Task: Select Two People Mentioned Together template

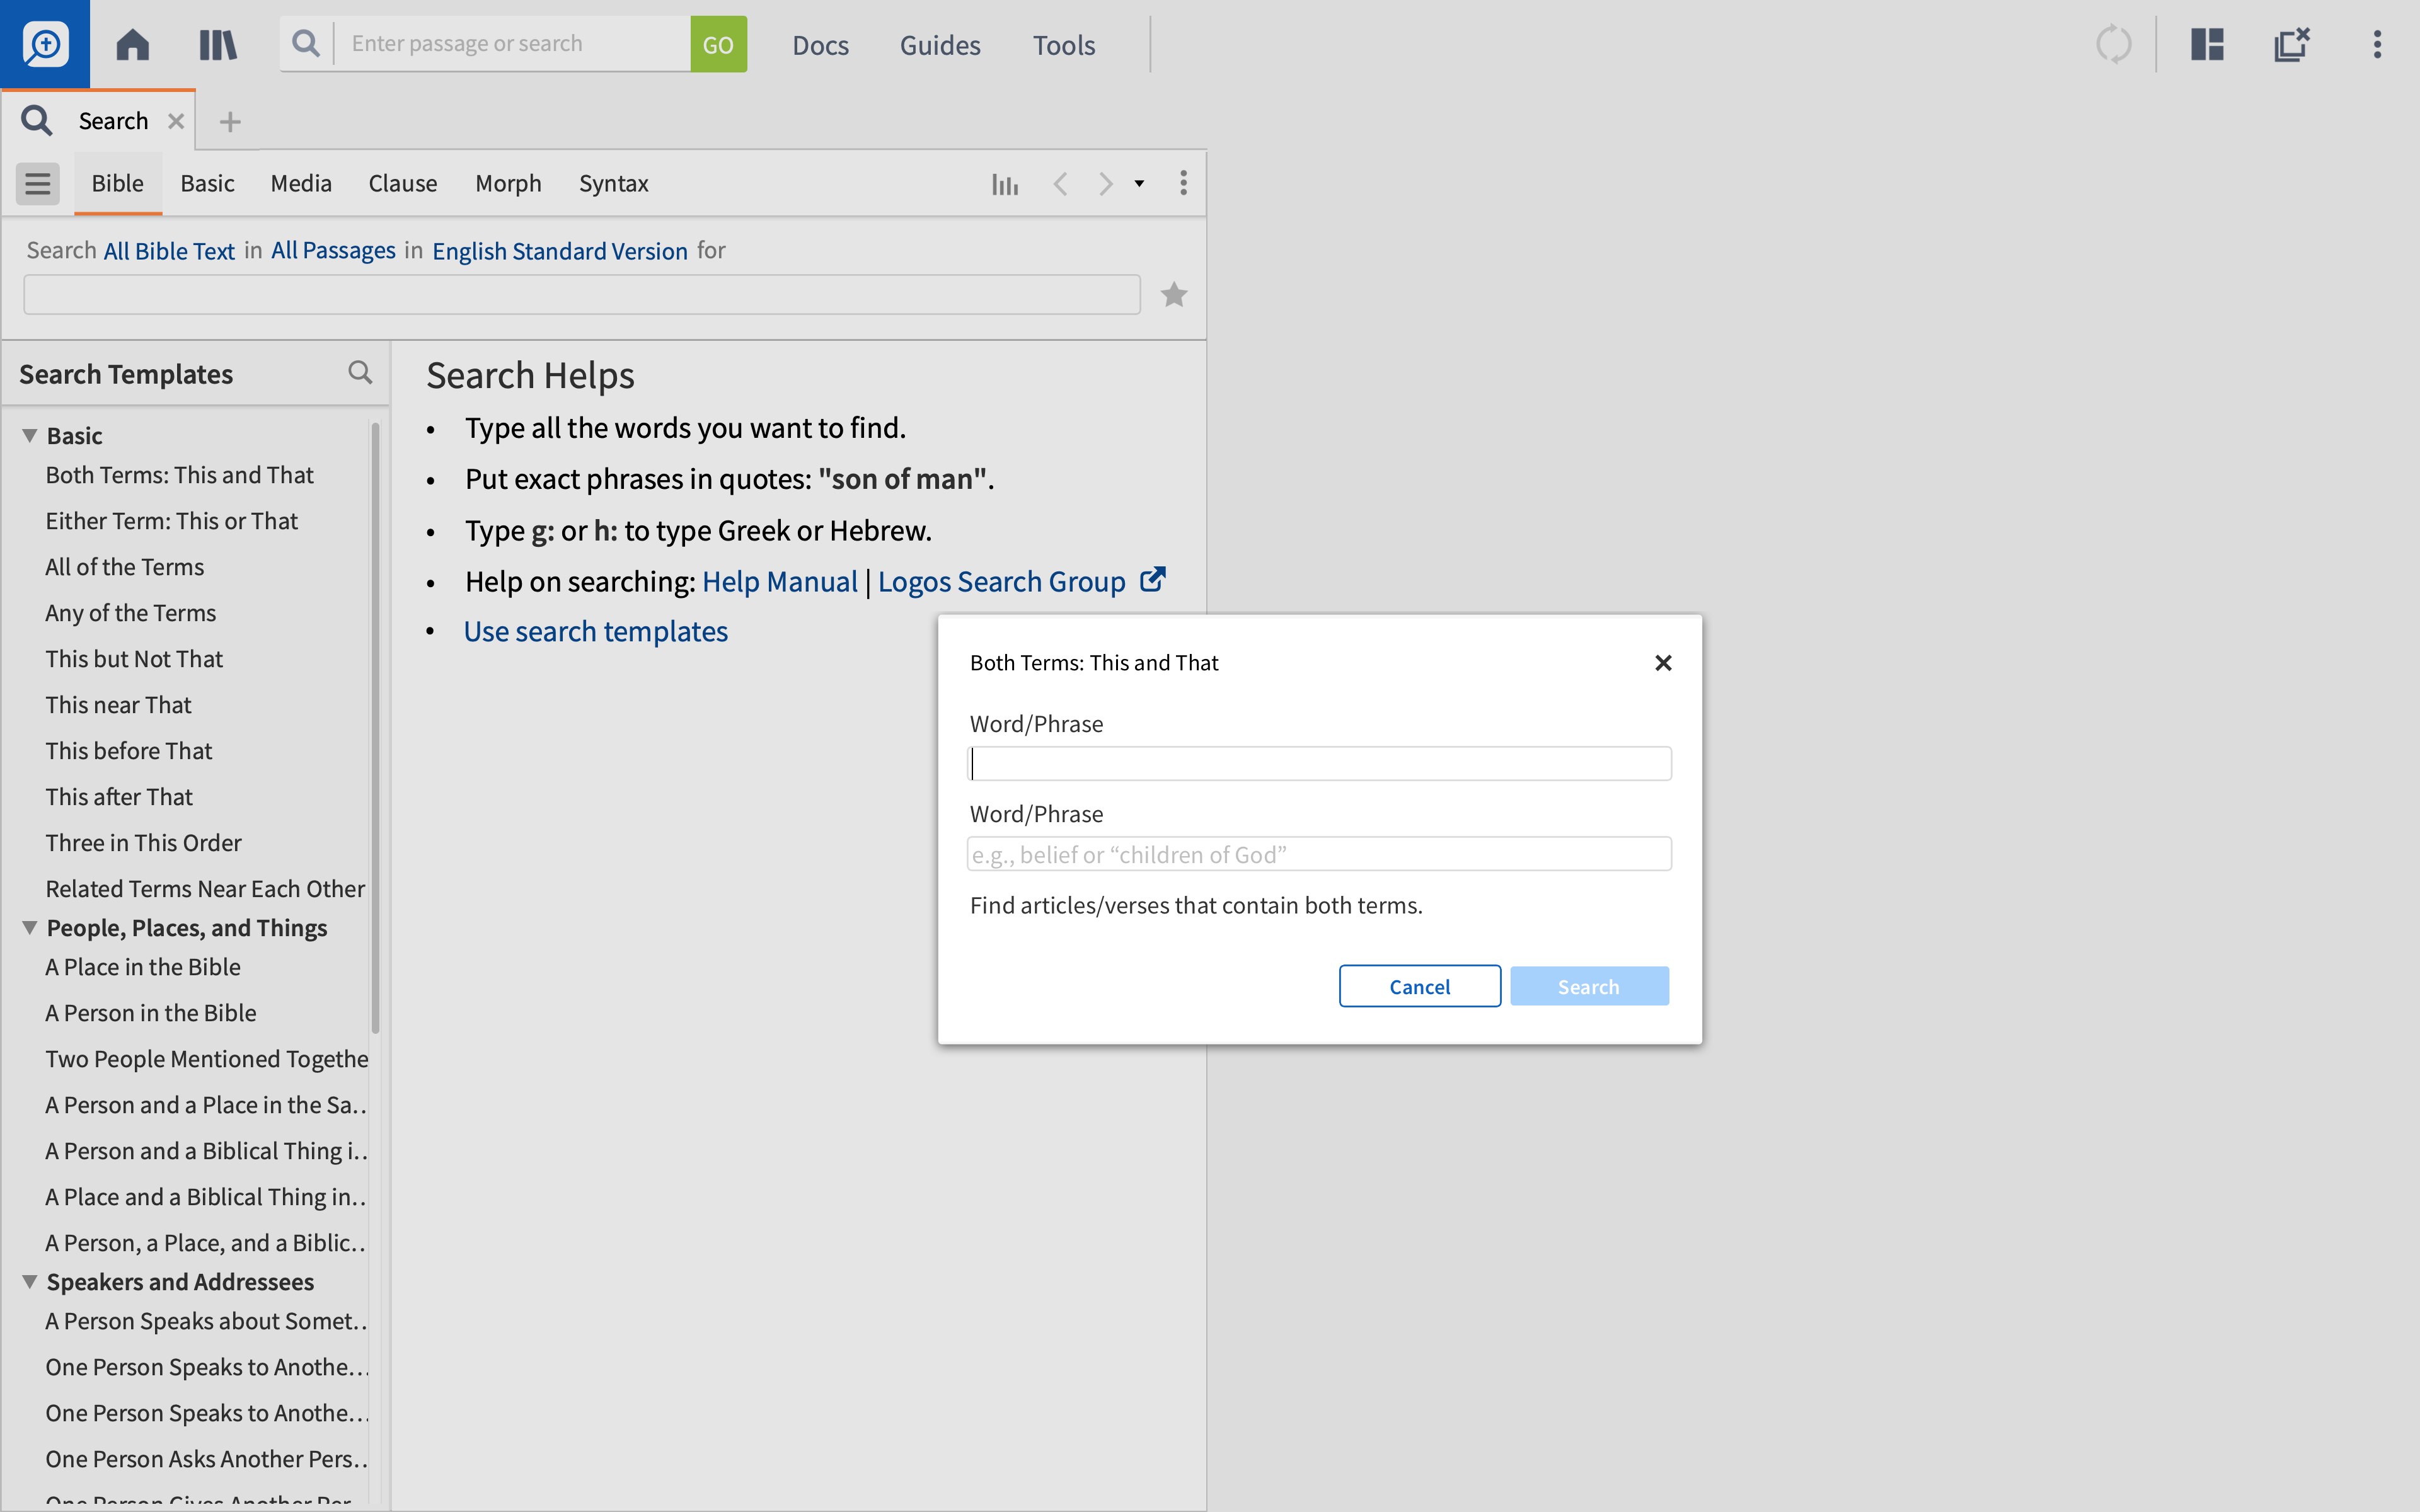Action: pyautogui.click(x=207, y=1059)
